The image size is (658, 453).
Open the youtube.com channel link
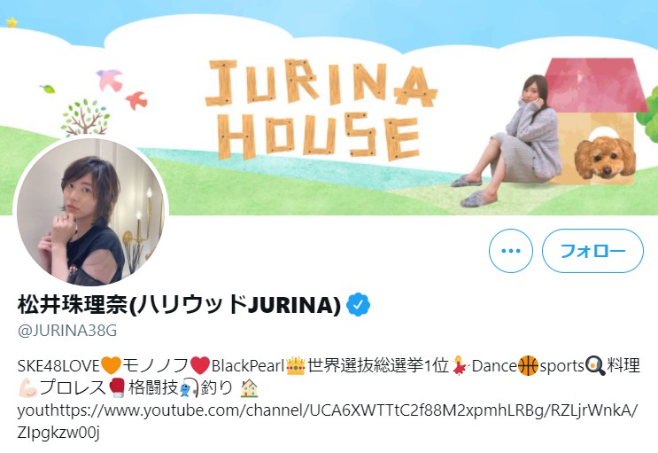pyautogui.click(x=328, y=421)
